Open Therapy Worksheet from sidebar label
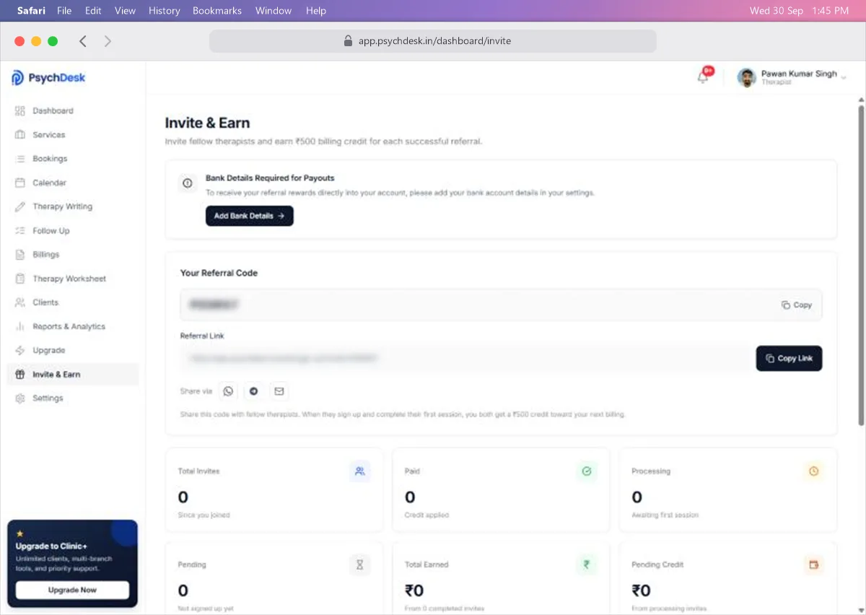Image resolution: width=866 pixels, height=615 pixels. click(x=69, y=279)
